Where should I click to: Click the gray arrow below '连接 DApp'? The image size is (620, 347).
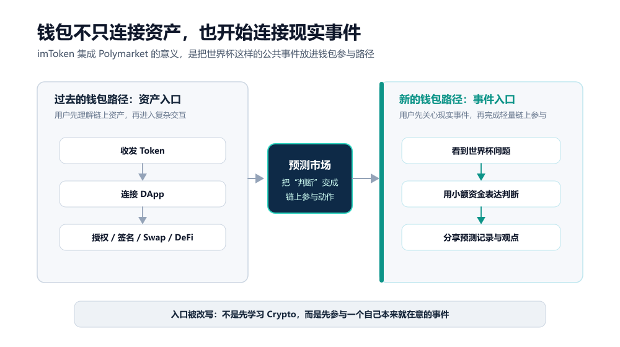point(143,216)
